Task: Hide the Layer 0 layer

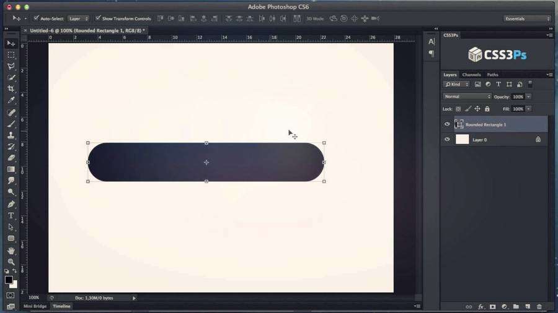Action: click(x=447, y=139)
